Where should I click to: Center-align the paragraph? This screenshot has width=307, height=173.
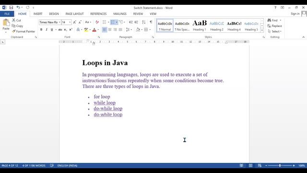coord(110,30)
